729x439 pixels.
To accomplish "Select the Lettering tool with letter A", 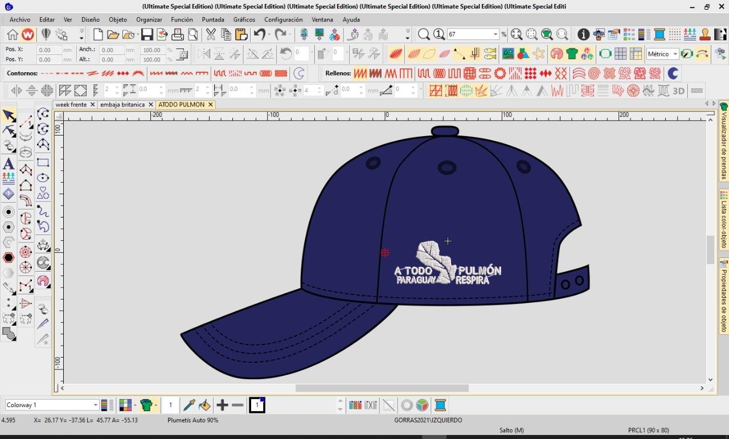I will (9, 164).
